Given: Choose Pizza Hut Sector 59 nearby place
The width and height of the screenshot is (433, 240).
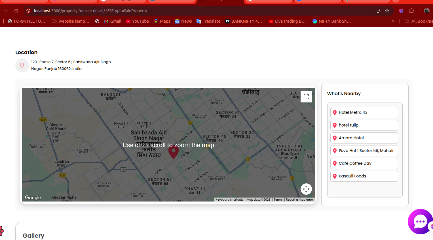Looking at the screenshot, I should click(x=364, y=151).
